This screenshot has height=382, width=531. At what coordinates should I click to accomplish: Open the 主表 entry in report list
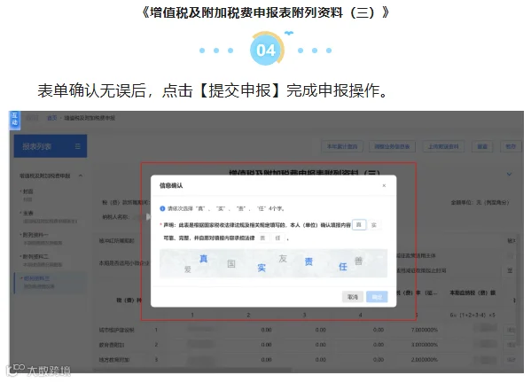point(28,213)
